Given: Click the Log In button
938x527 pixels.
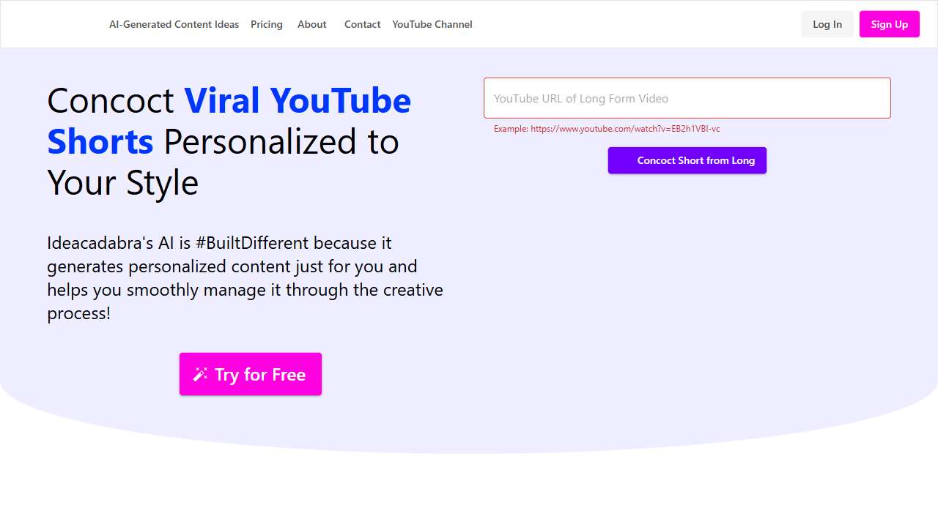Looking at the screenshot, I should [827, 24].
